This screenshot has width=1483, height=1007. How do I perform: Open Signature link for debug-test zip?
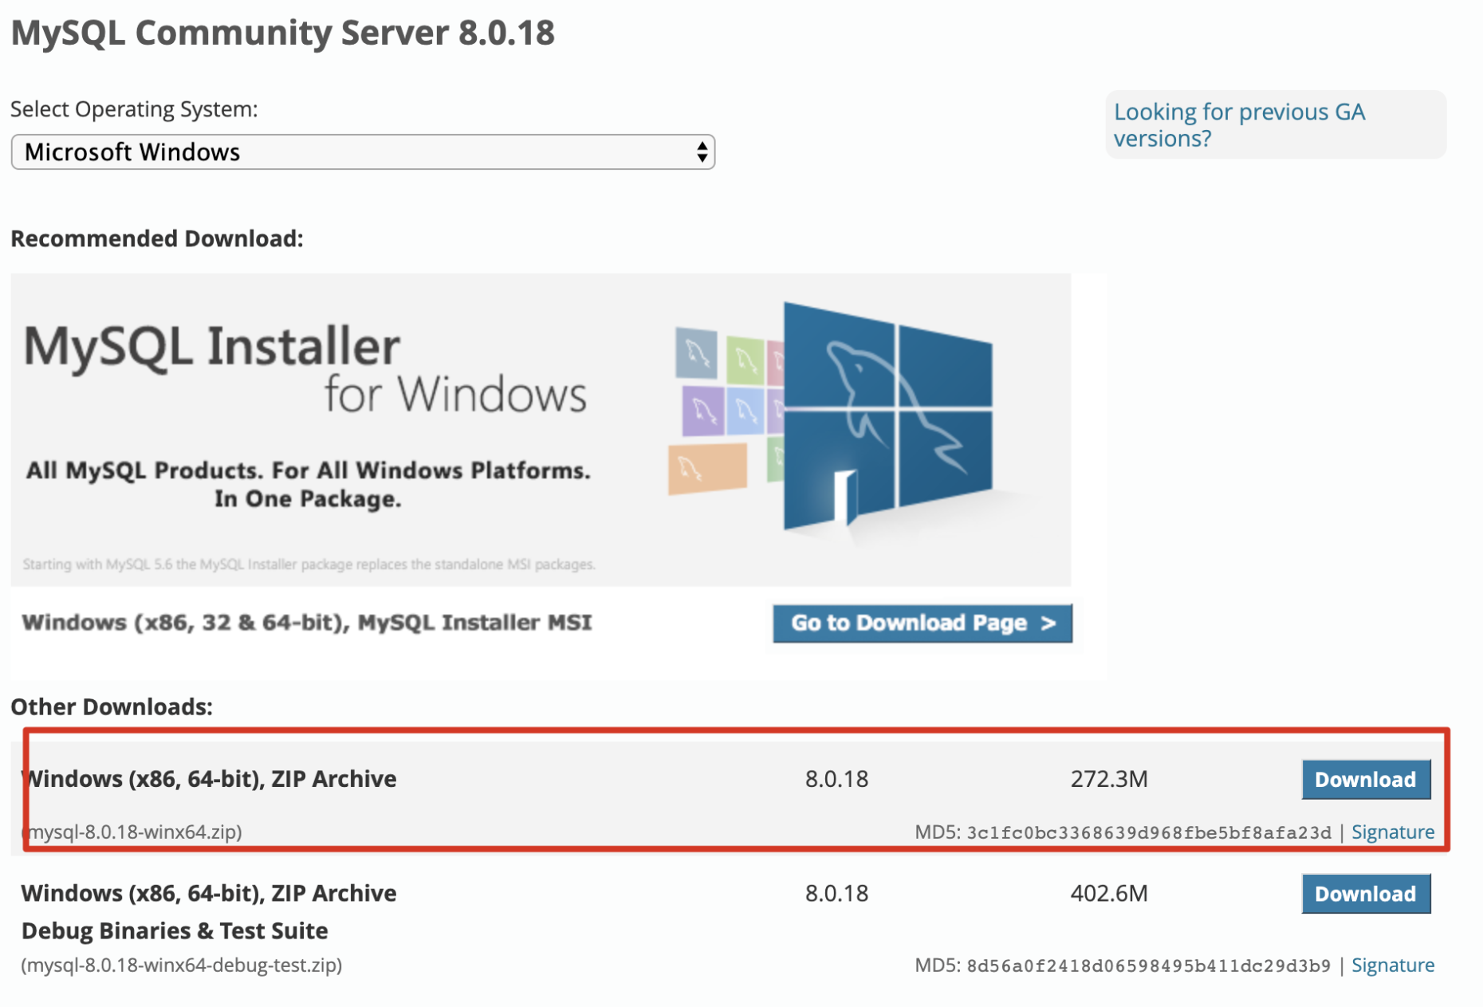pos(1393,965)
